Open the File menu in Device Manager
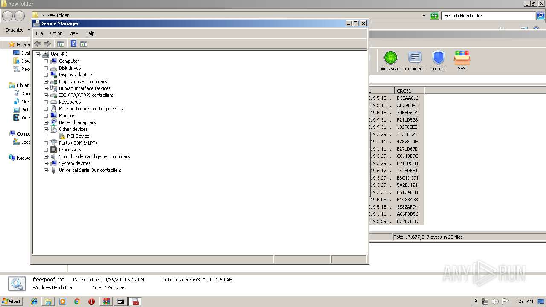This screenshot has height=307, width=546. (39, 33)
